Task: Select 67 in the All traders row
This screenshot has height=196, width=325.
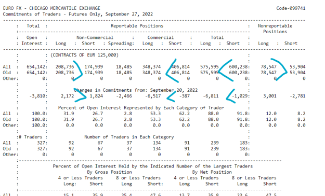Action: point(100,143)
